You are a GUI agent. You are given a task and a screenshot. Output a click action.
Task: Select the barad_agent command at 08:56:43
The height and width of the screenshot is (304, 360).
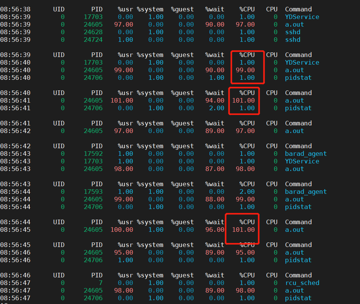pyautogui.click(x=306, y=154)
